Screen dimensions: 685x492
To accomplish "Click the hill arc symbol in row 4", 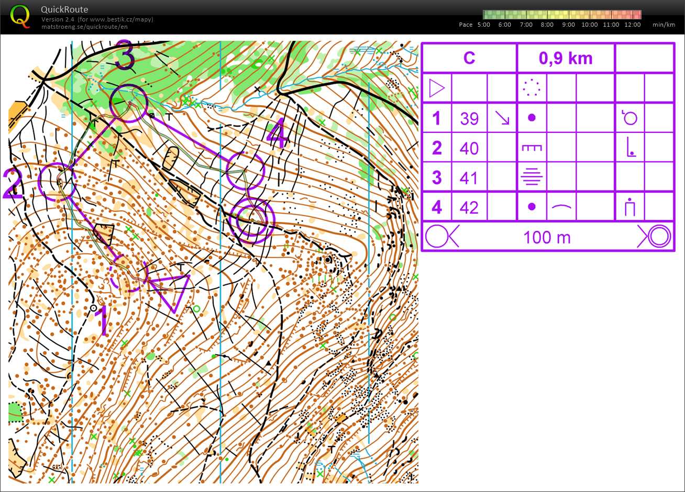I will click(561, 207).
